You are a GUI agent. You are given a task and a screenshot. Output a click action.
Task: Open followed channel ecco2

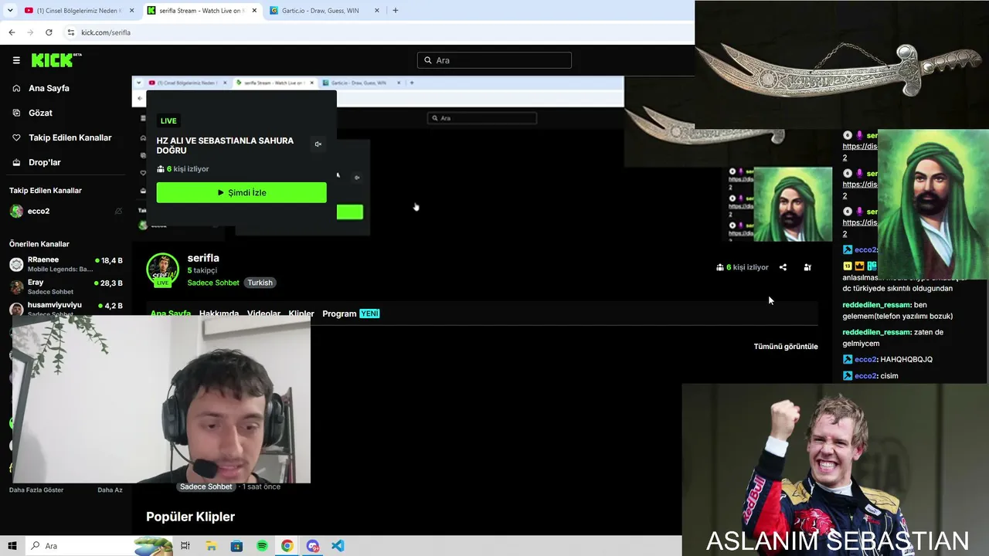click(x=66, y=211)
